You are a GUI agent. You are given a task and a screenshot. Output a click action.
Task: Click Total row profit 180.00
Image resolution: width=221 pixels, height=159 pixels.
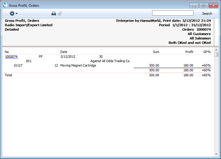(188, 75)
